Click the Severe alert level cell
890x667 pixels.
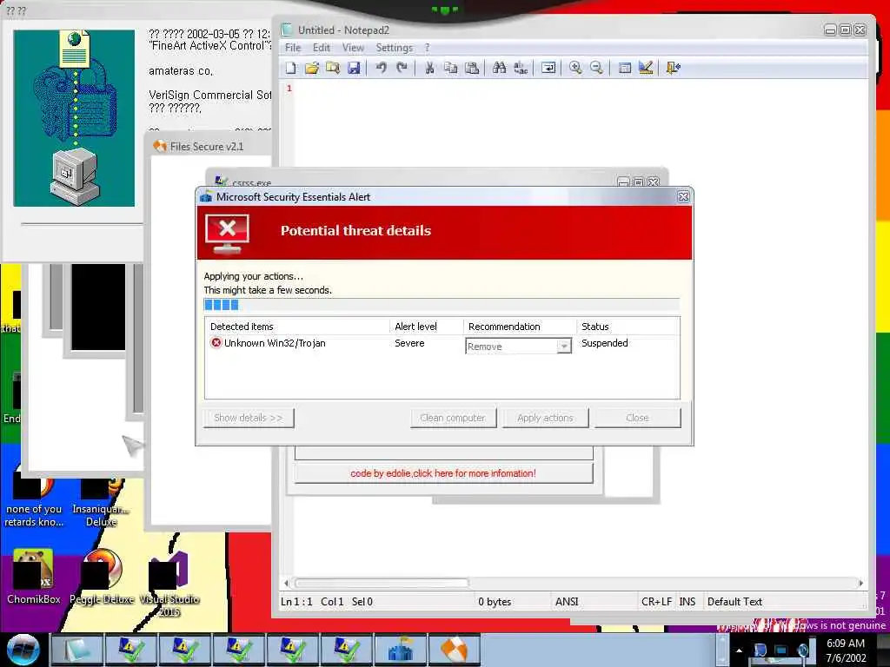click(x=409, y=343)
